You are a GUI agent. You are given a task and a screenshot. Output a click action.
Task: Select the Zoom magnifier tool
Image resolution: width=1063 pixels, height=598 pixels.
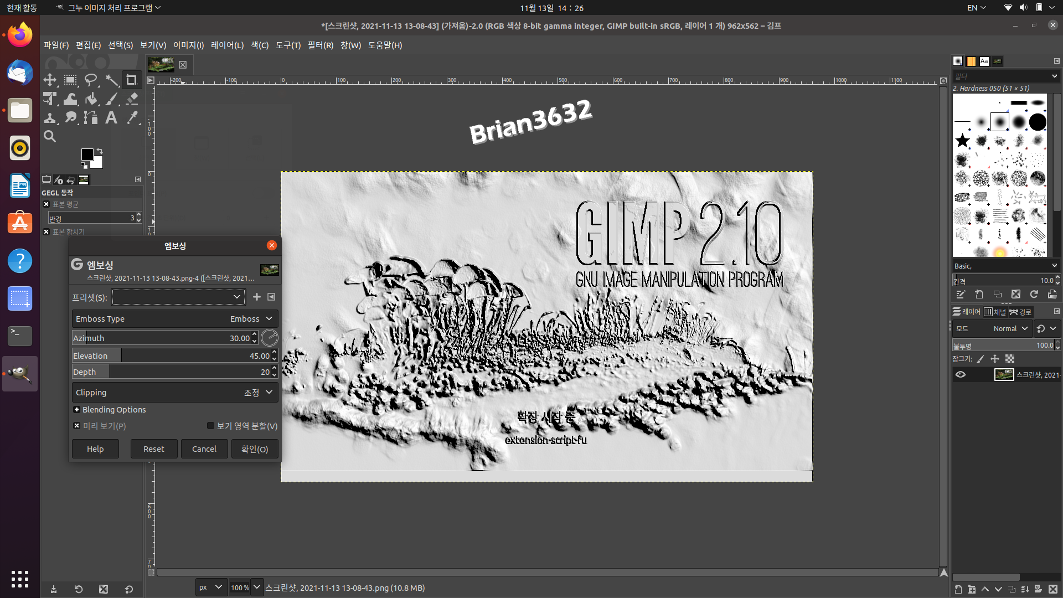click(x=50, y=136)
